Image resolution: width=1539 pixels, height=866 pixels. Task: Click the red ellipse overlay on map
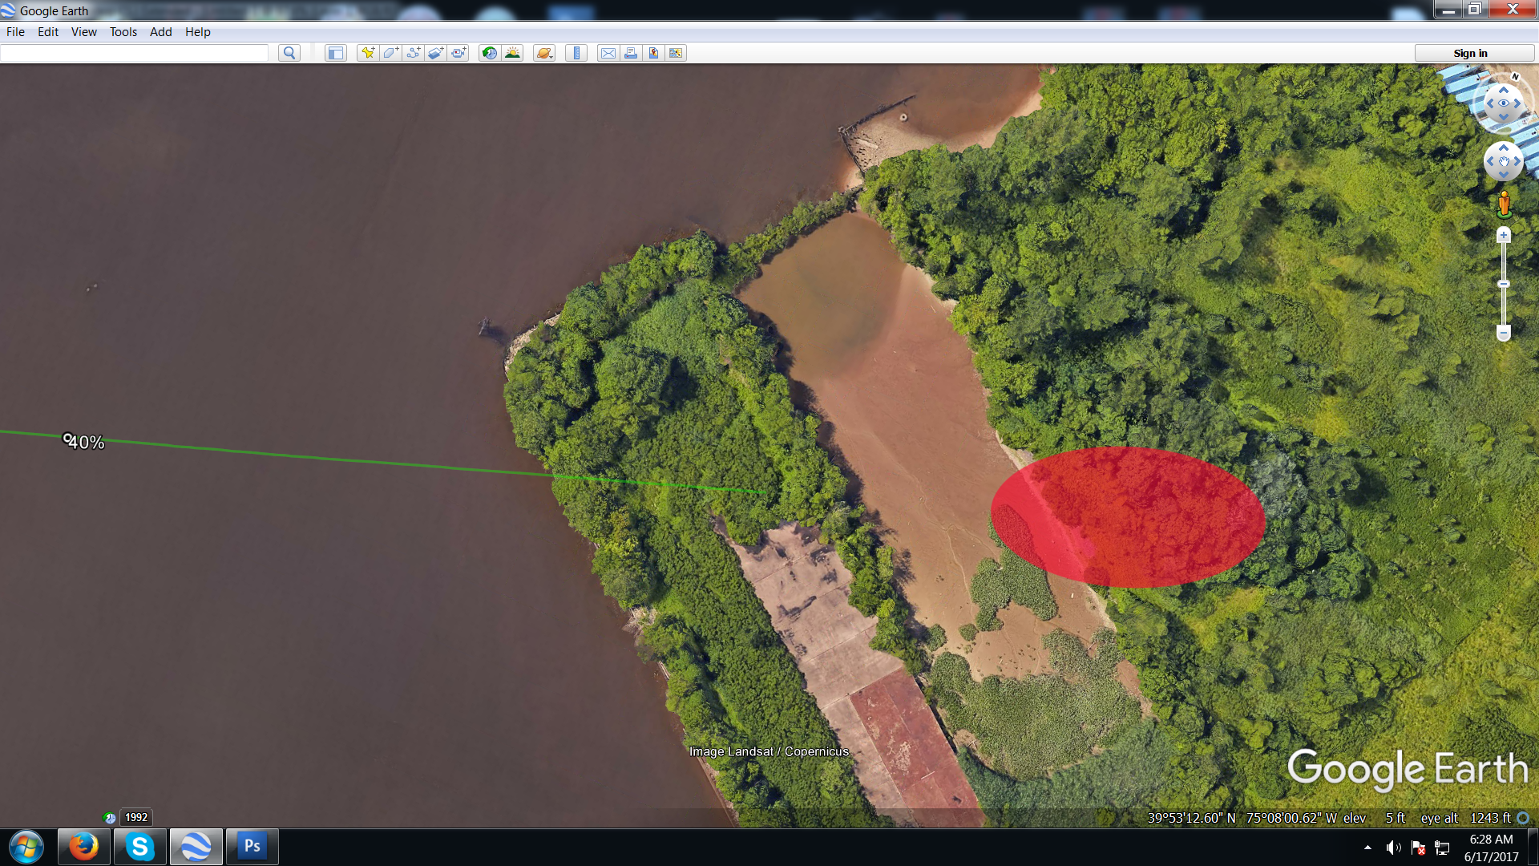click(1128, 517)
